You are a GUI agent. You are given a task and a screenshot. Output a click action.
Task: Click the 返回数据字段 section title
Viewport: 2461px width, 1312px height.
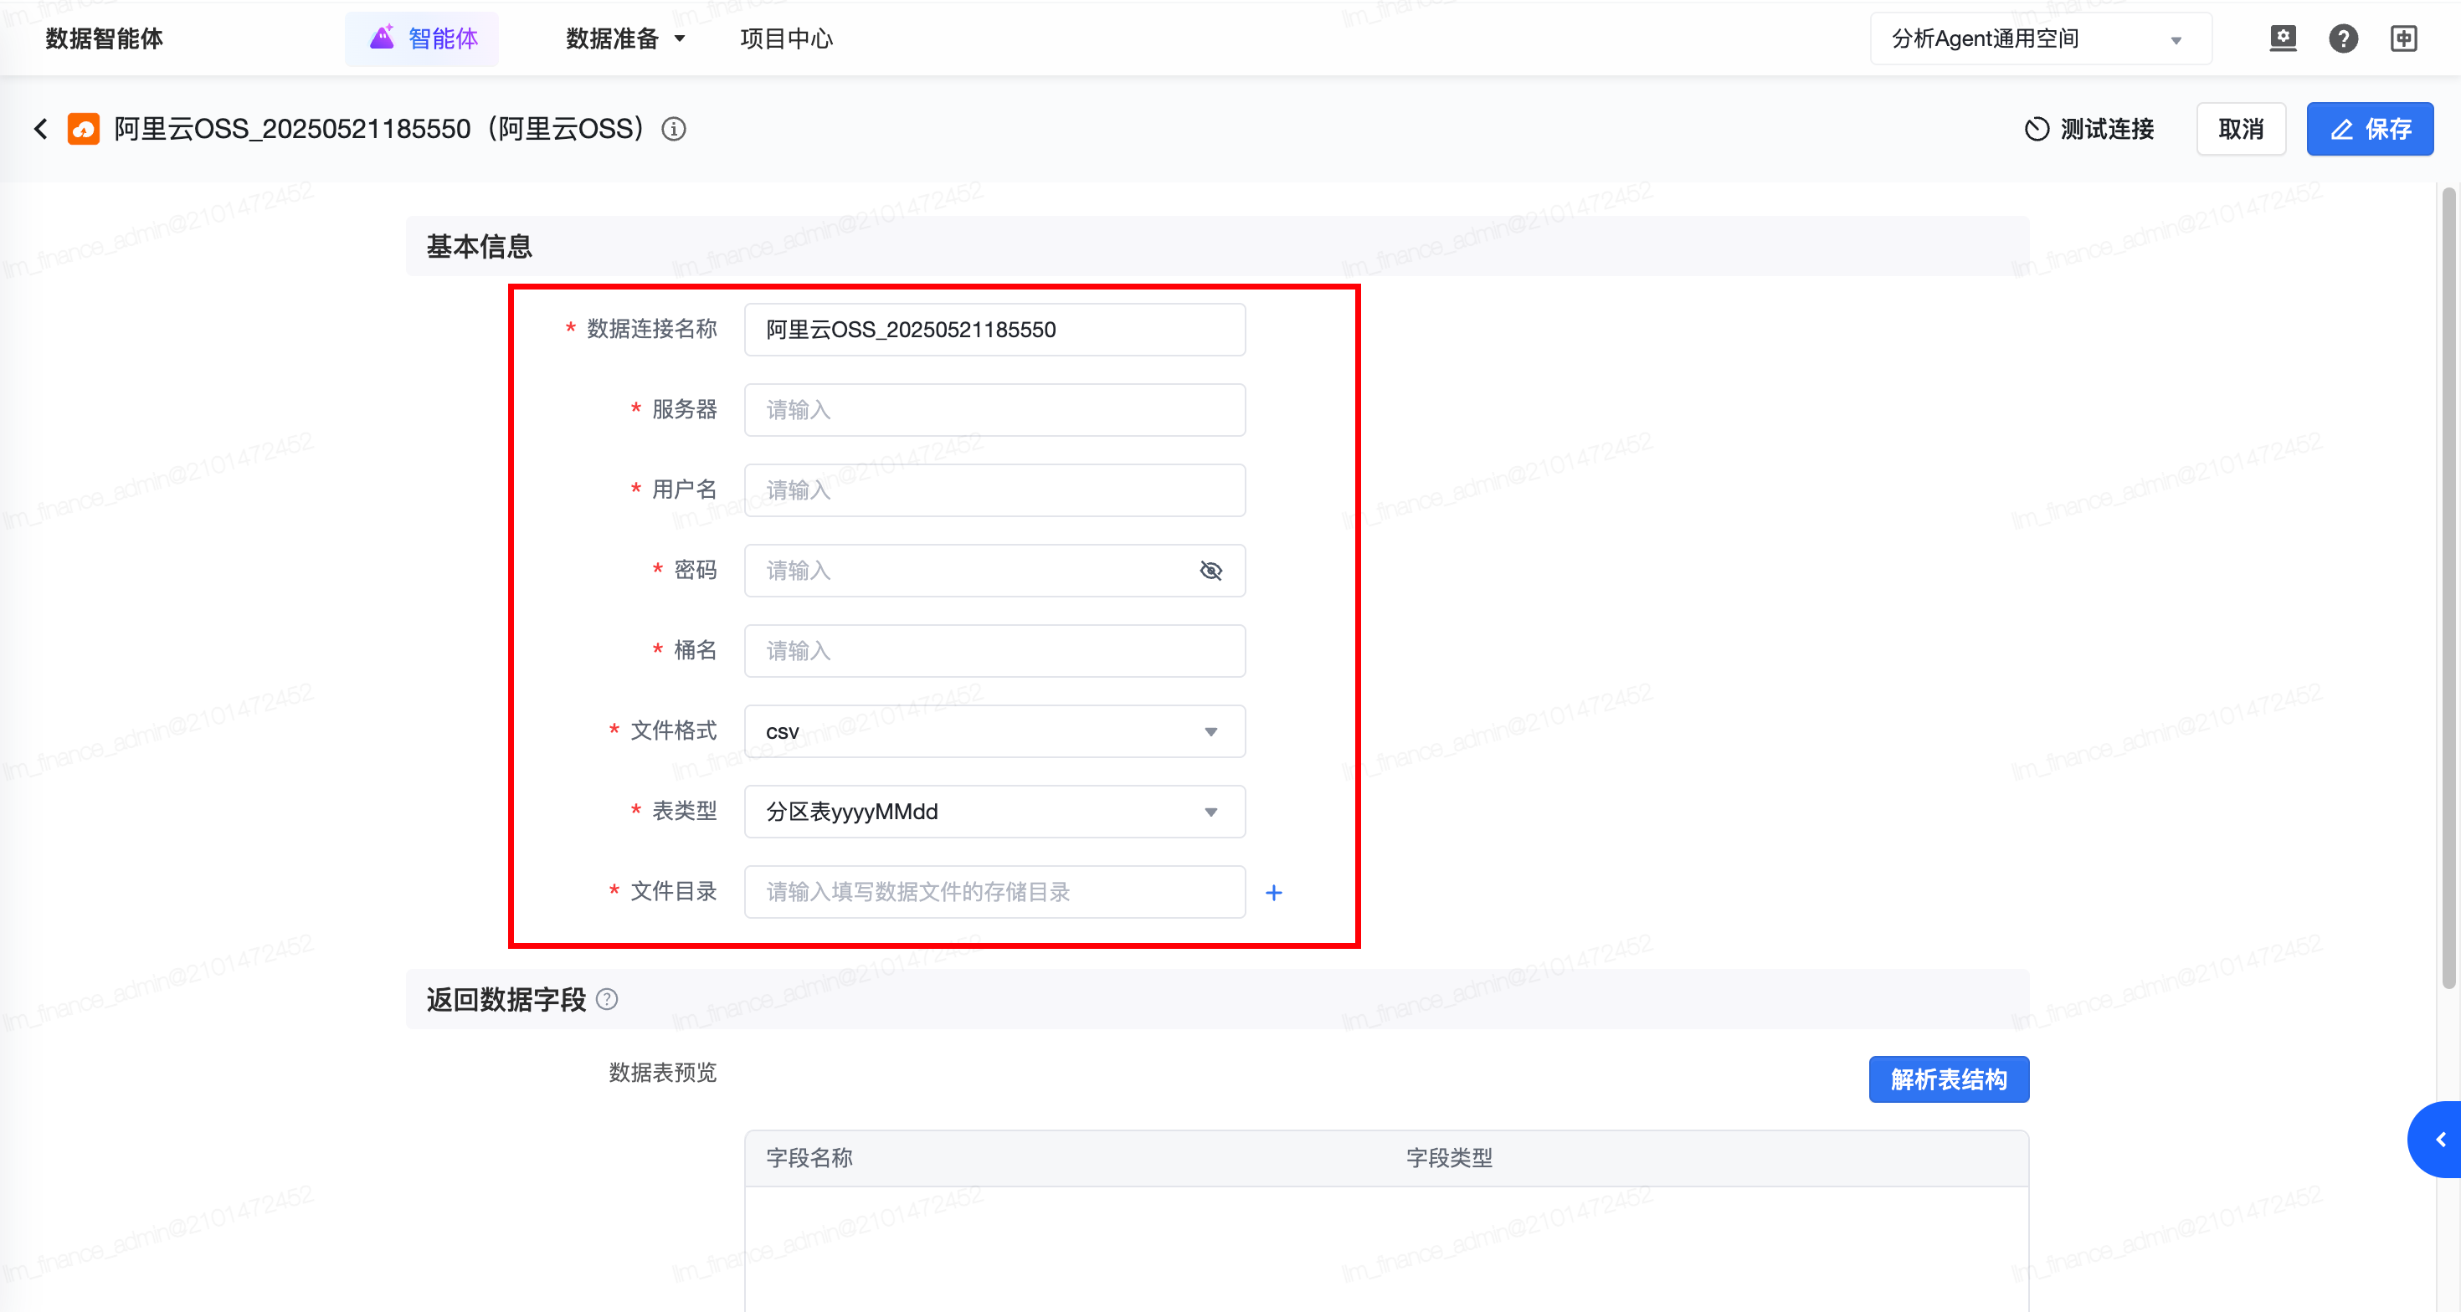506,999
